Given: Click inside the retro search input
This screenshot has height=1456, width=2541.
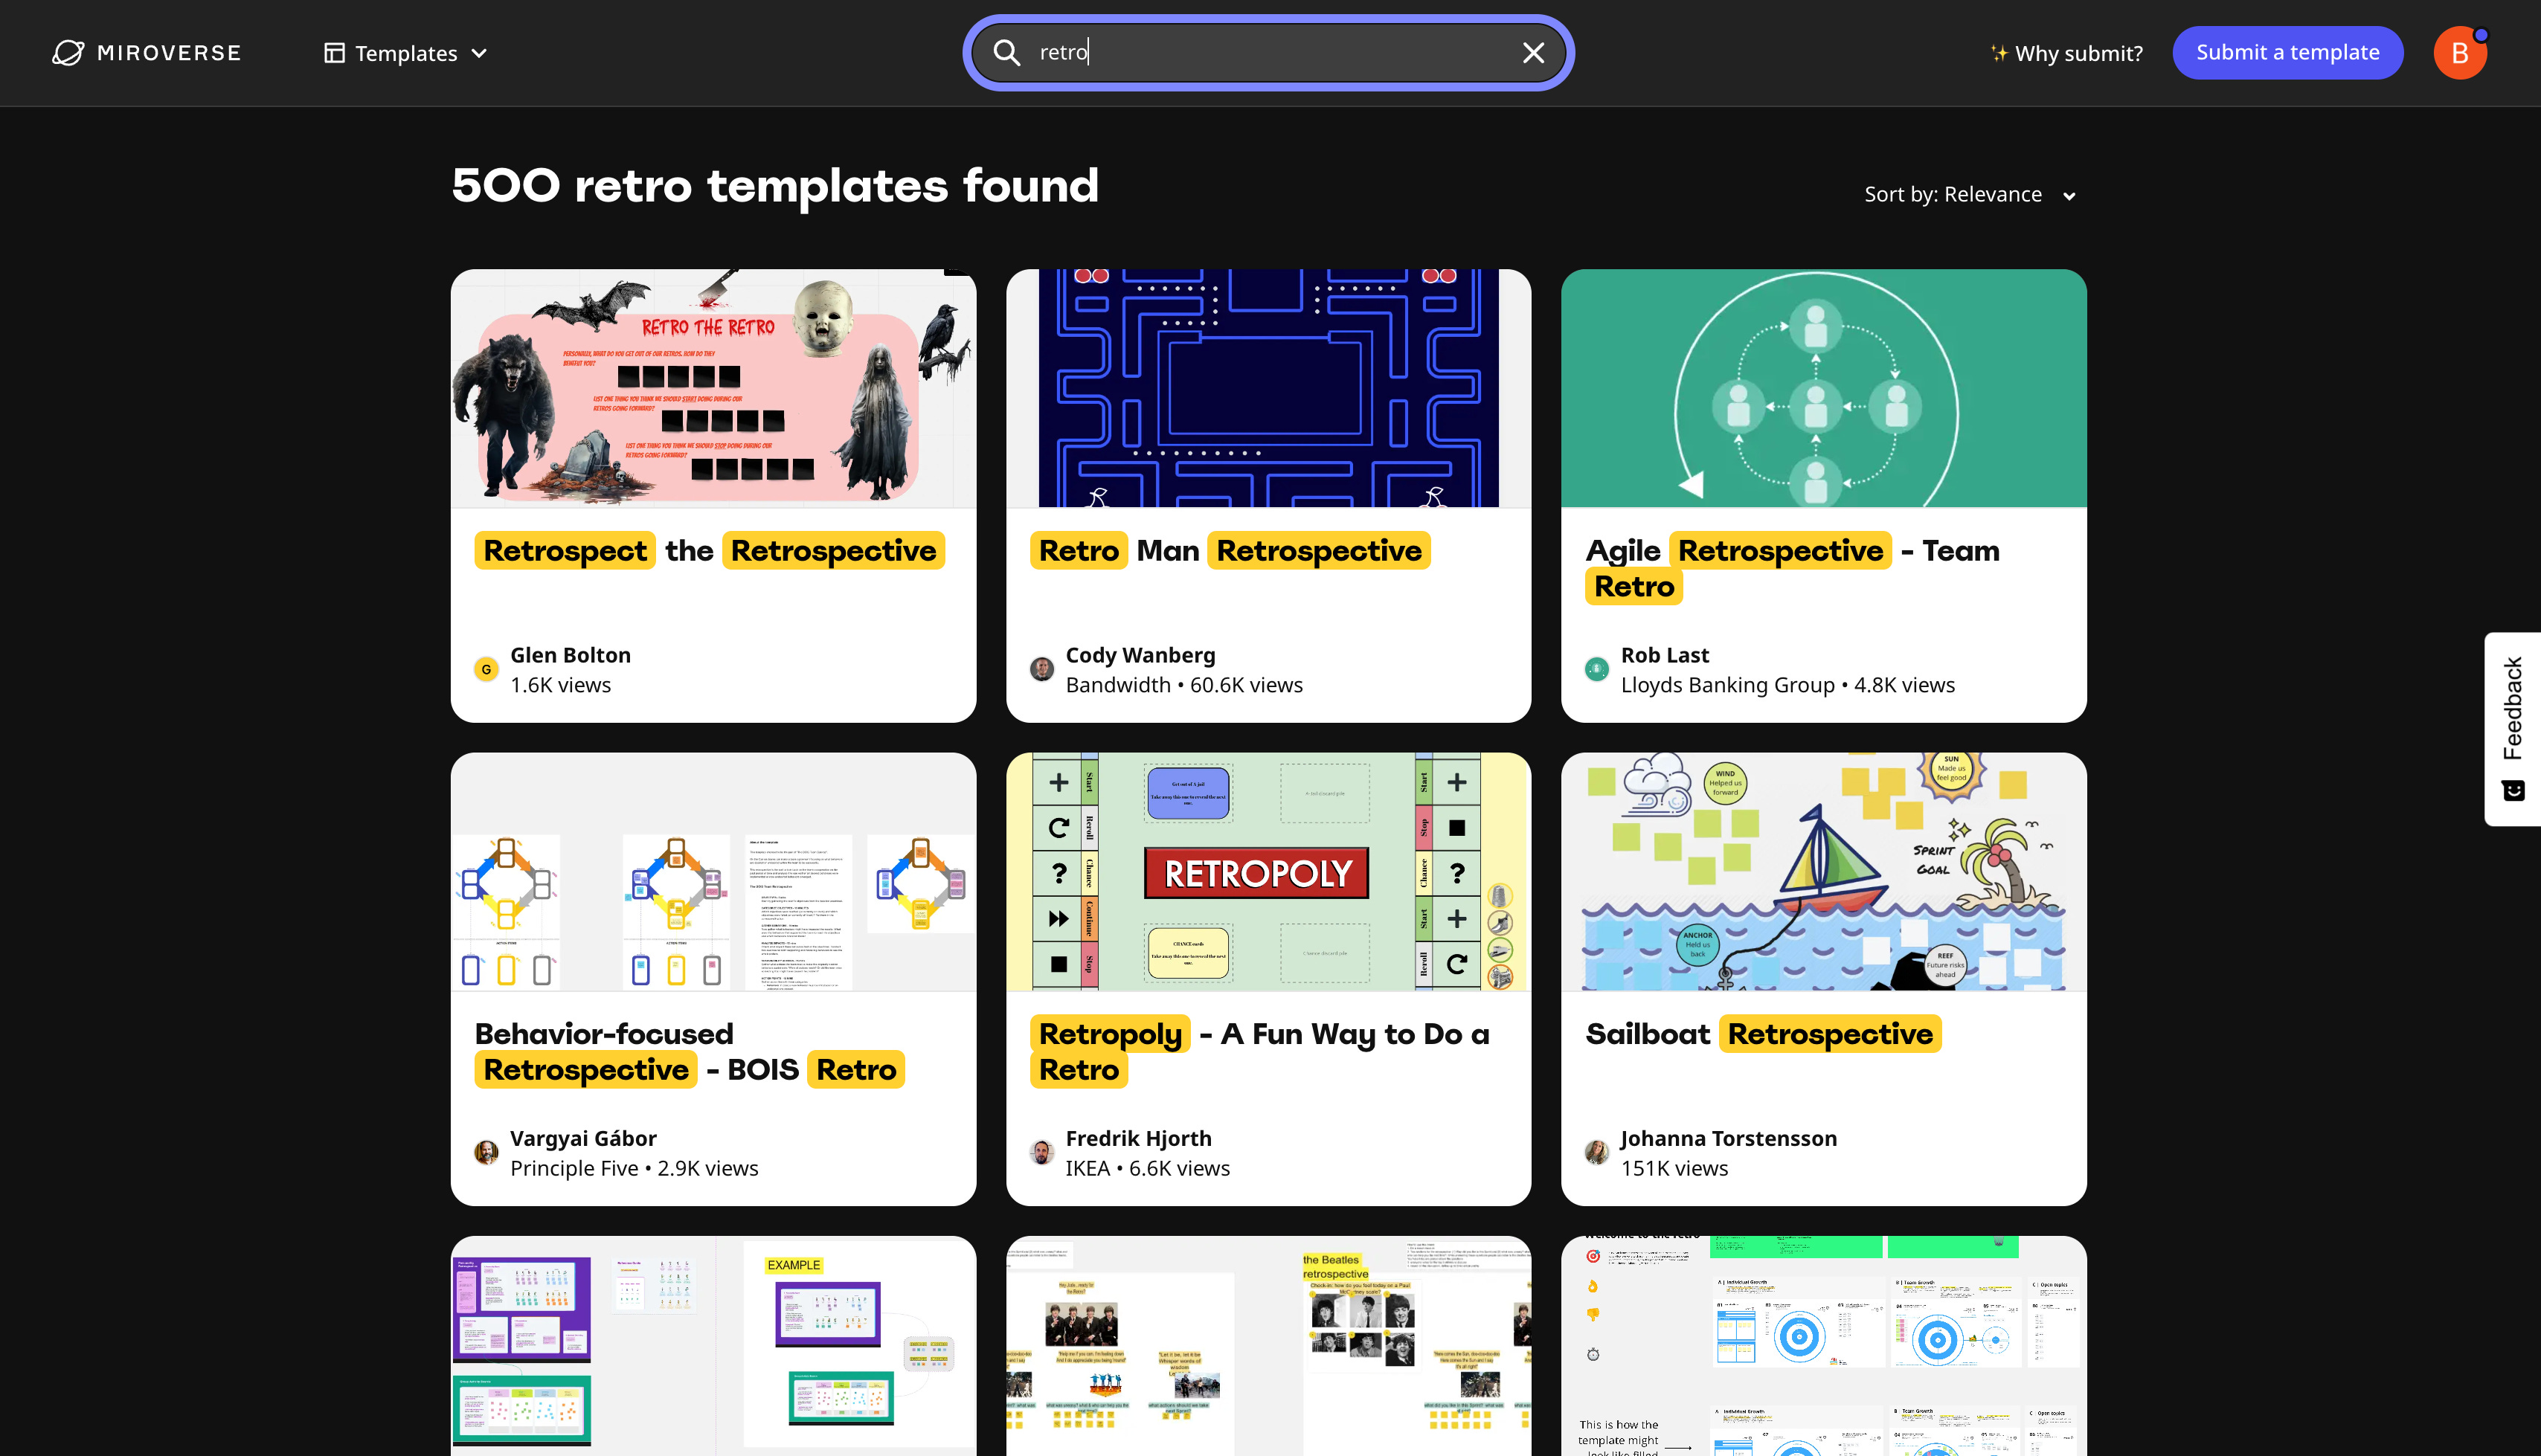Looking at the screenshot, I should [1270, 53].
